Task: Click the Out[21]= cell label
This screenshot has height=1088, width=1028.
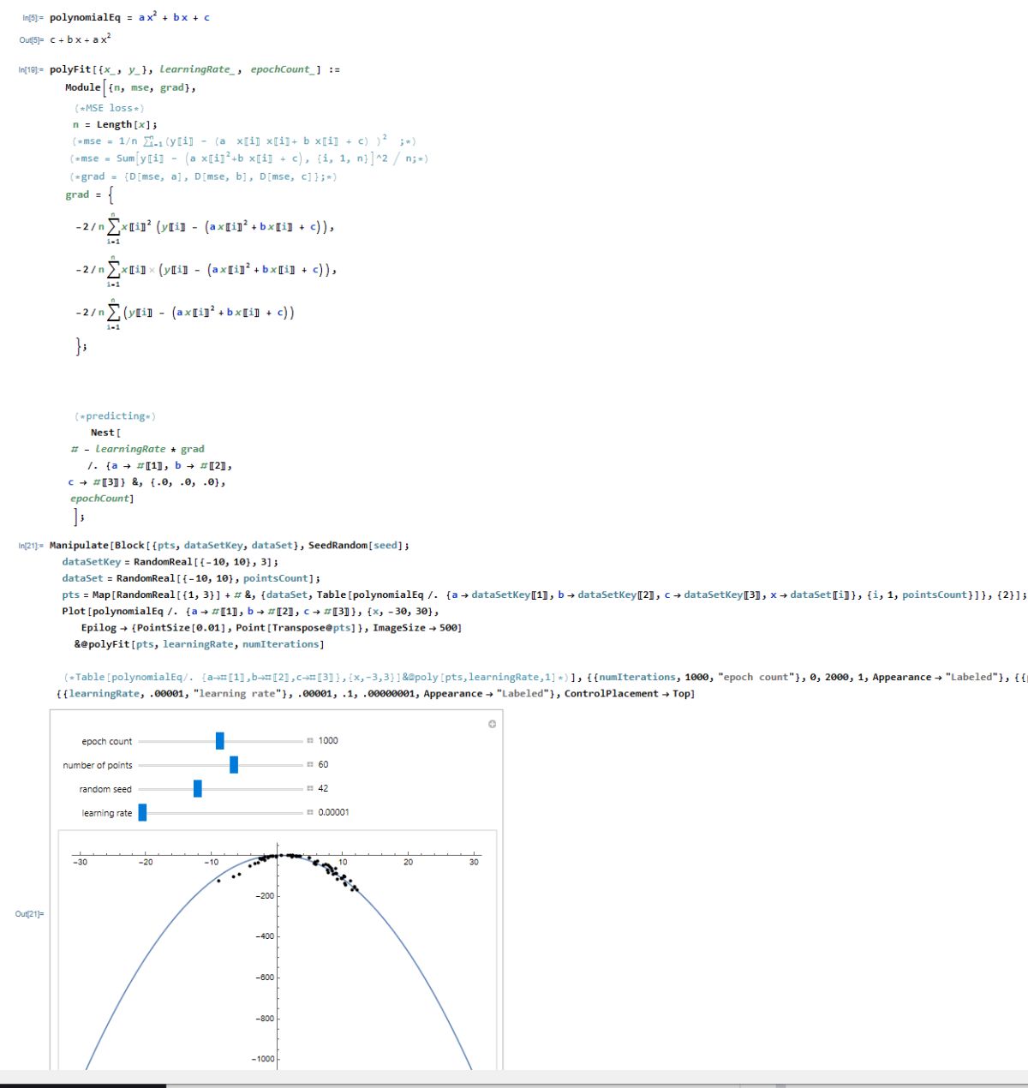Action: [x=30, y=915]
